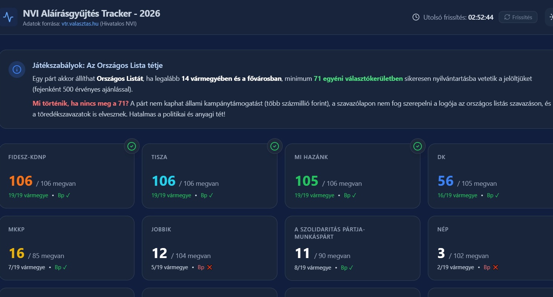553x297 pixels.
Task: Click the 02:52:44 last refresh timestamp
Action: (x=481, y=17)
